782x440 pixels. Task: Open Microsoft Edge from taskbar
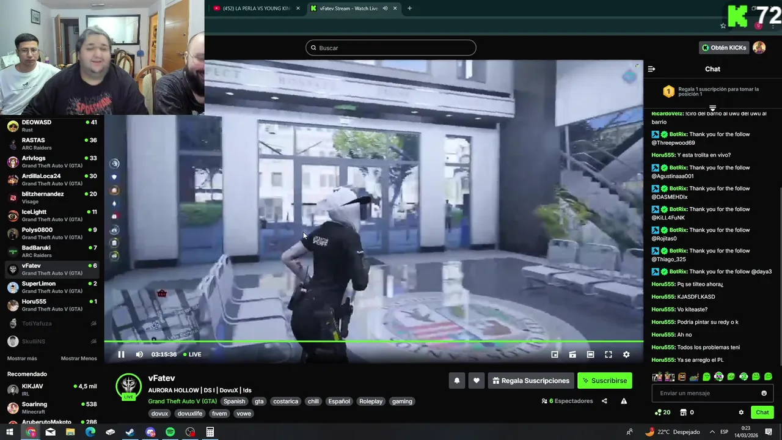pos(90,432)
